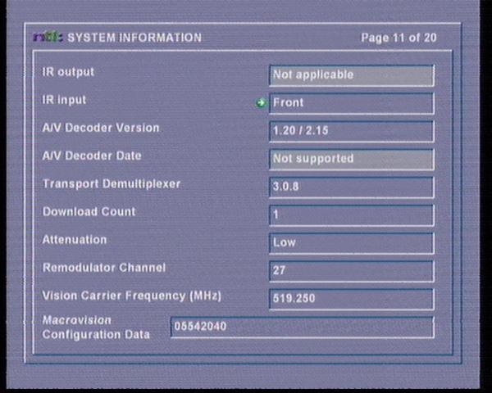The width and height of the screenshot is (492, 393).
Task: Select the Macrovision data field 05542040
Action: click(x=301, y=327)
